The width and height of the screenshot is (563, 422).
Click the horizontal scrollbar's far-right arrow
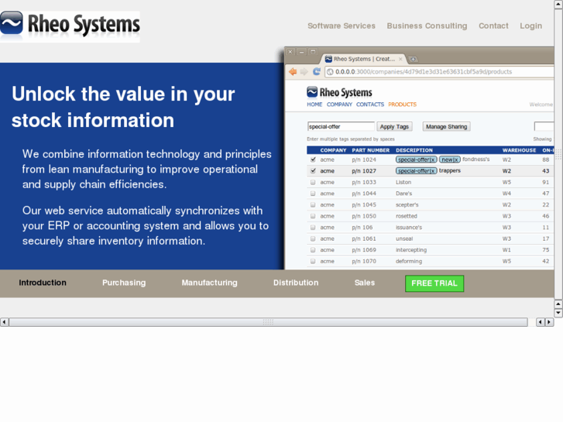pos(549,322)
